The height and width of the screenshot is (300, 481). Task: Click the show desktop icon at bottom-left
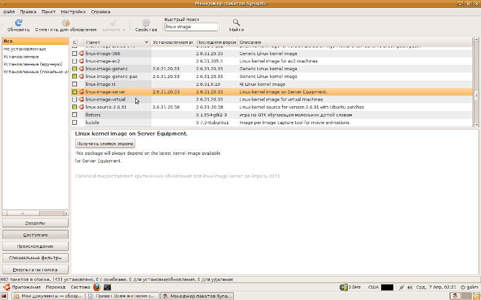click(5, 296)
